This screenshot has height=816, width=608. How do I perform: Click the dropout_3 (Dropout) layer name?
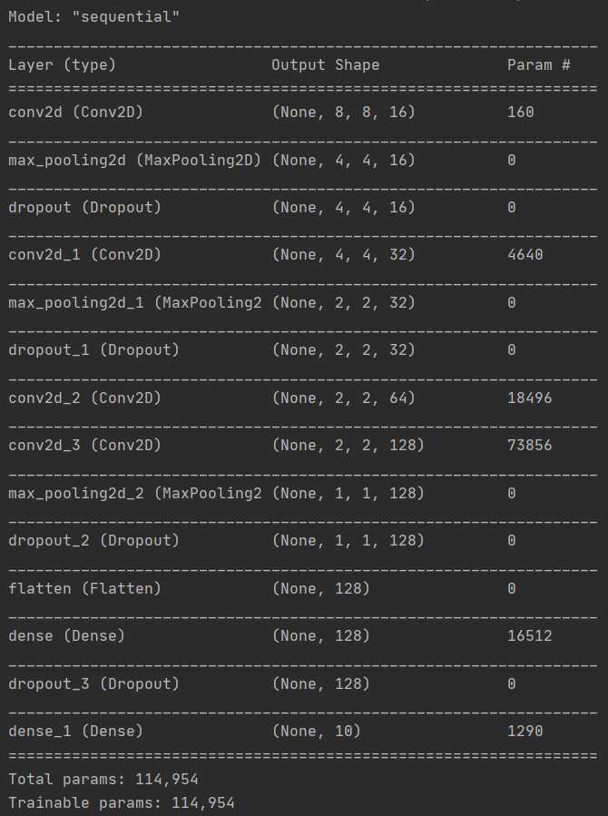[94, 683]
